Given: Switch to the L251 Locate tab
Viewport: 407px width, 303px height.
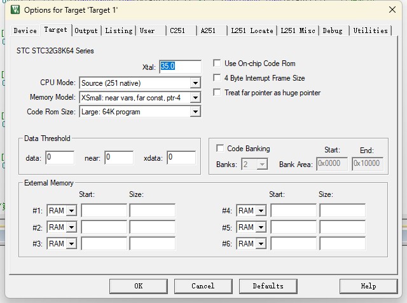Looking at the screenshot, I should 252,30.
